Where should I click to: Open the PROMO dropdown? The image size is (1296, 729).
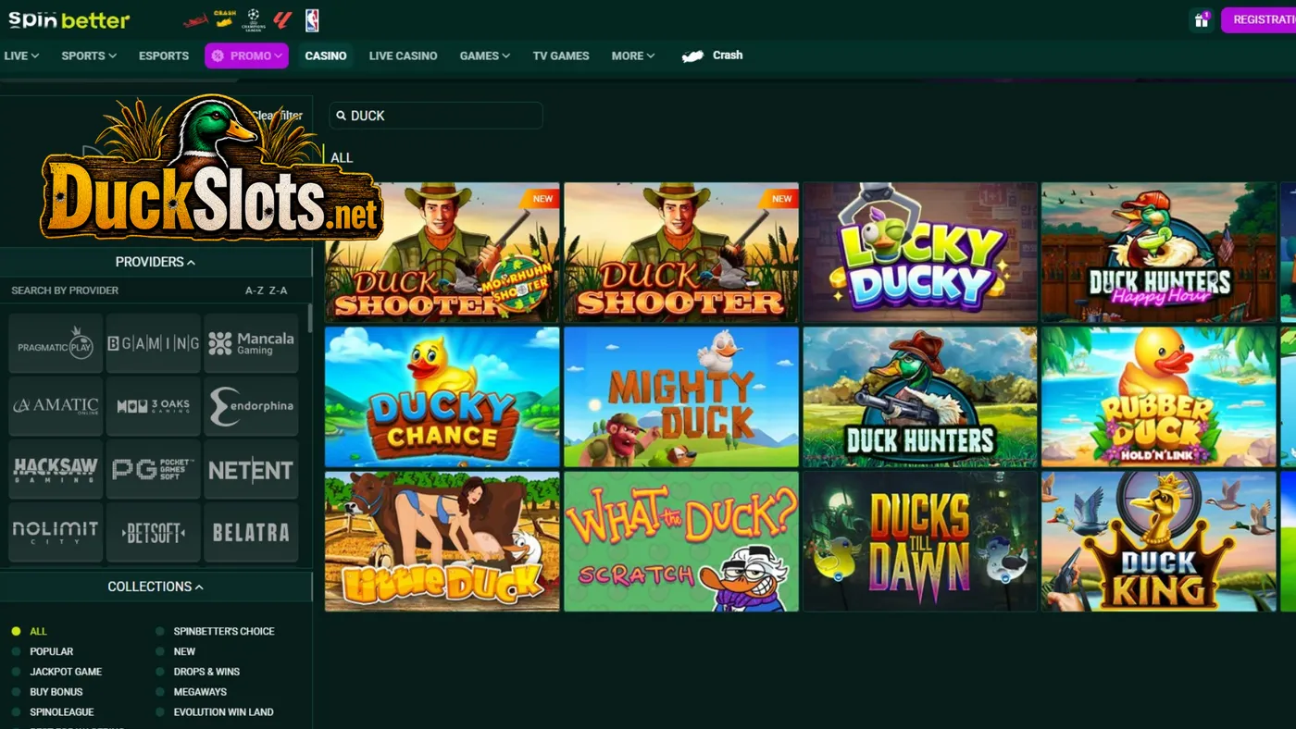pyautogui.click(x=246, y=56)
